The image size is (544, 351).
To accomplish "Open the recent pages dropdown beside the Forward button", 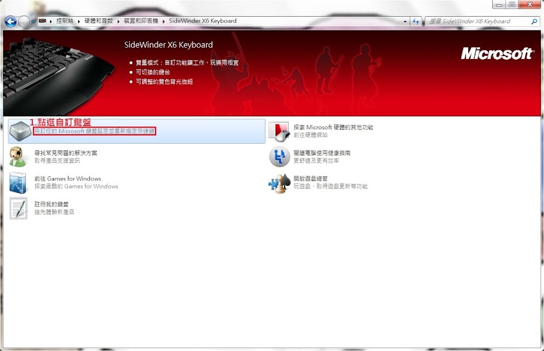I will pyautogui.click(x=33, y=21).
